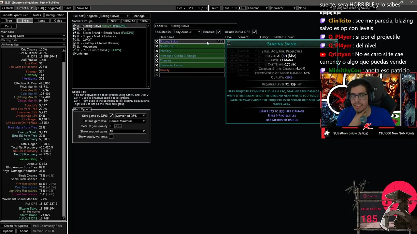Screen dimensions: 417x234
Task: Click the Auto level mode button
Action: 215,8
